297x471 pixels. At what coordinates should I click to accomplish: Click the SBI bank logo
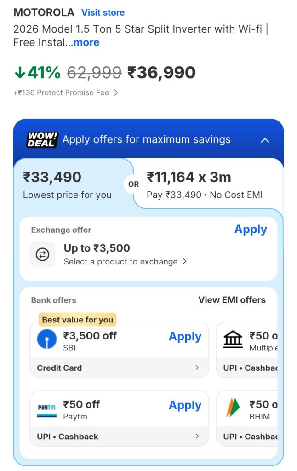[47, 339]
